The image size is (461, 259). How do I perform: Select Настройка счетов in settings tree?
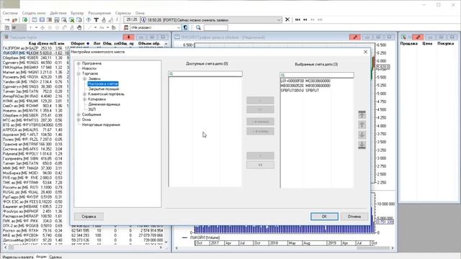pyautogui.click(x=103, y=84)
